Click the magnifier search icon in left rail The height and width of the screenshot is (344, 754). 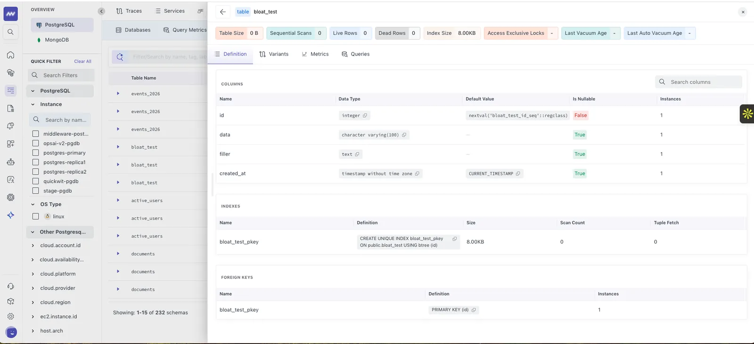click(x=10, y=32)
